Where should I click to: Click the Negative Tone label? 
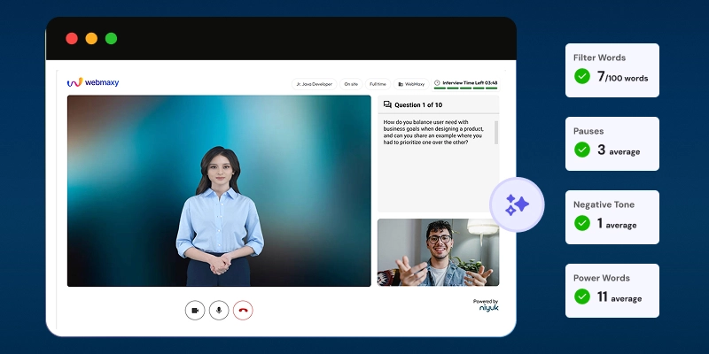[x=604, y=204]
